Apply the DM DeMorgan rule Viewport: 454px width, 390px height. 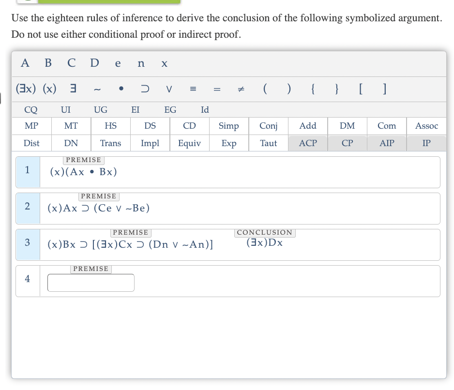(x=347, y=126)
